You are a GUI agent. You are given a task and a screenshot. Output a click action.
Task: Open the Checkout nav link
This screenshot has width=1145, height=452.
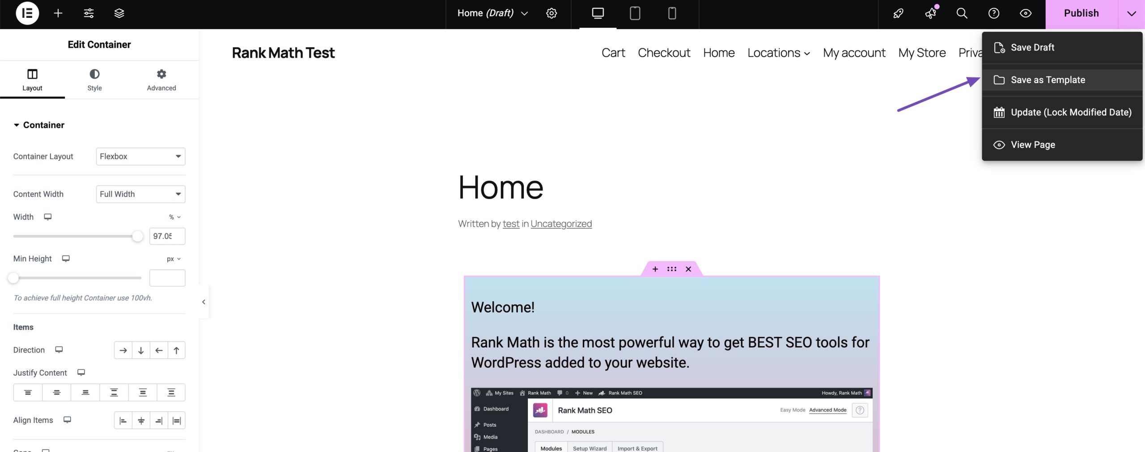[664, 53]
